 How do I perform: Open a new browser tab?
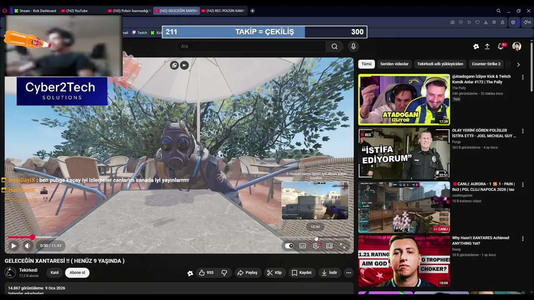[252, 11]
